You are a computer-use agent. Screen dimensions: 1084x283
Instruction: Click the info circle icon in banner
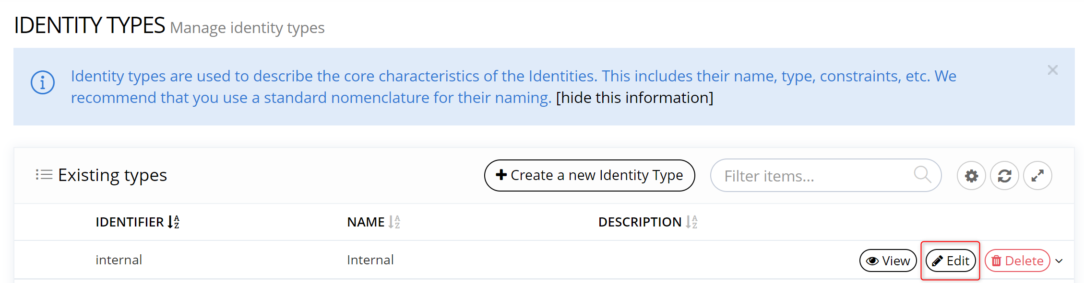click(43, 83)
